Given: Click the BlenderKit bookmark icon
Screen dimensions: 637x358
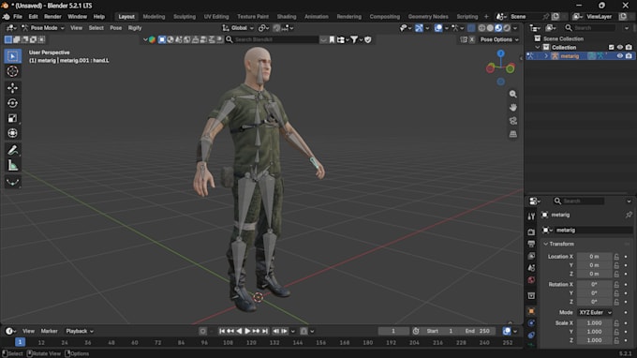Looking at the screenshot, I should [332, 39].
